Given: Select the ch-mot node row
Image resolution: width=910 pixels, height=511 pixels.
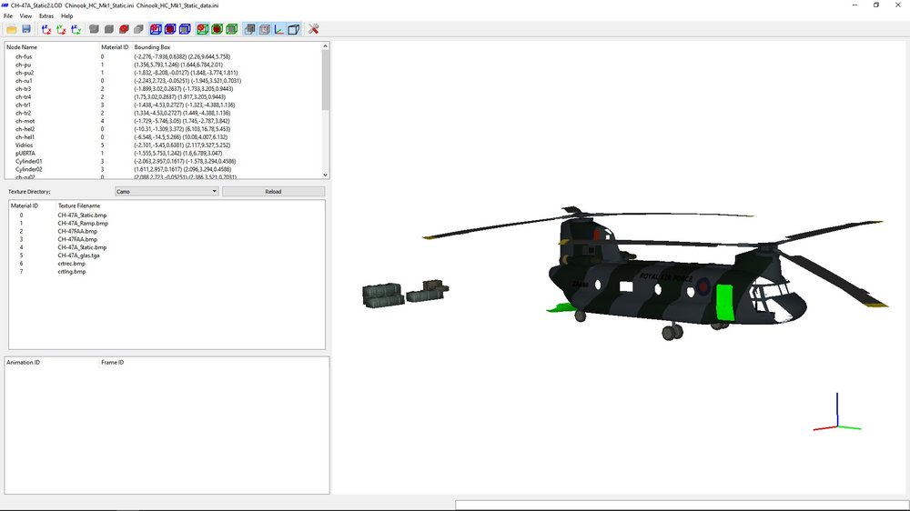Looking at the screenshot, I should tap(163, 121).
